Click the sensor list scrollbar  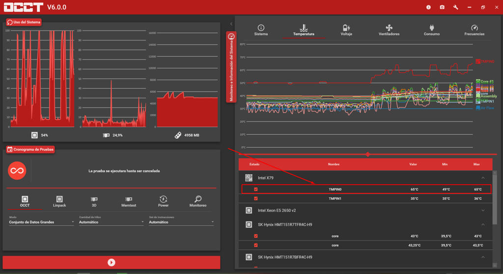(x=494, y=199)
